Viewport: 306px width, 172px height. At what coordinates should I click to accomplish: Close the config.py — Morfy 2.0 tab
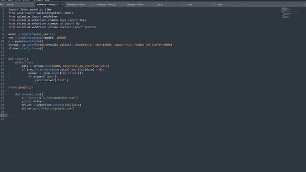coord(122,4)
